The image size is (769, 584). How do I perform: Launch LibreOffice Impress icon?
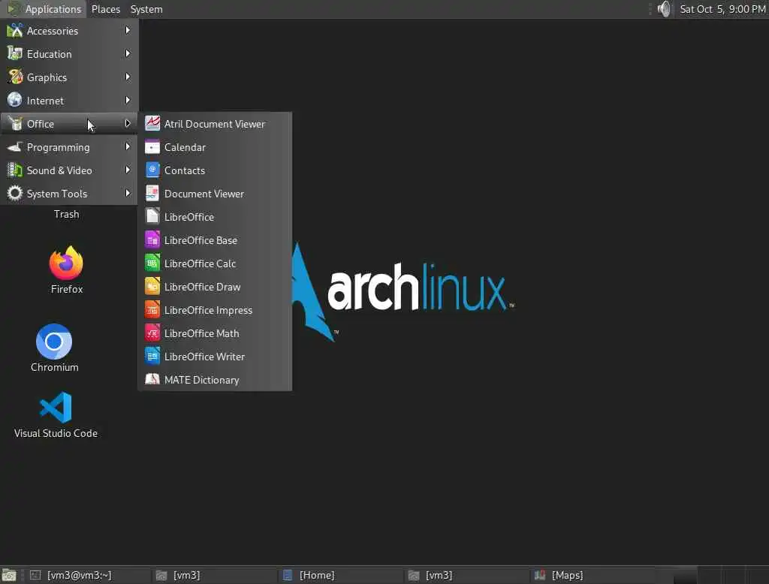click(152, 310)
